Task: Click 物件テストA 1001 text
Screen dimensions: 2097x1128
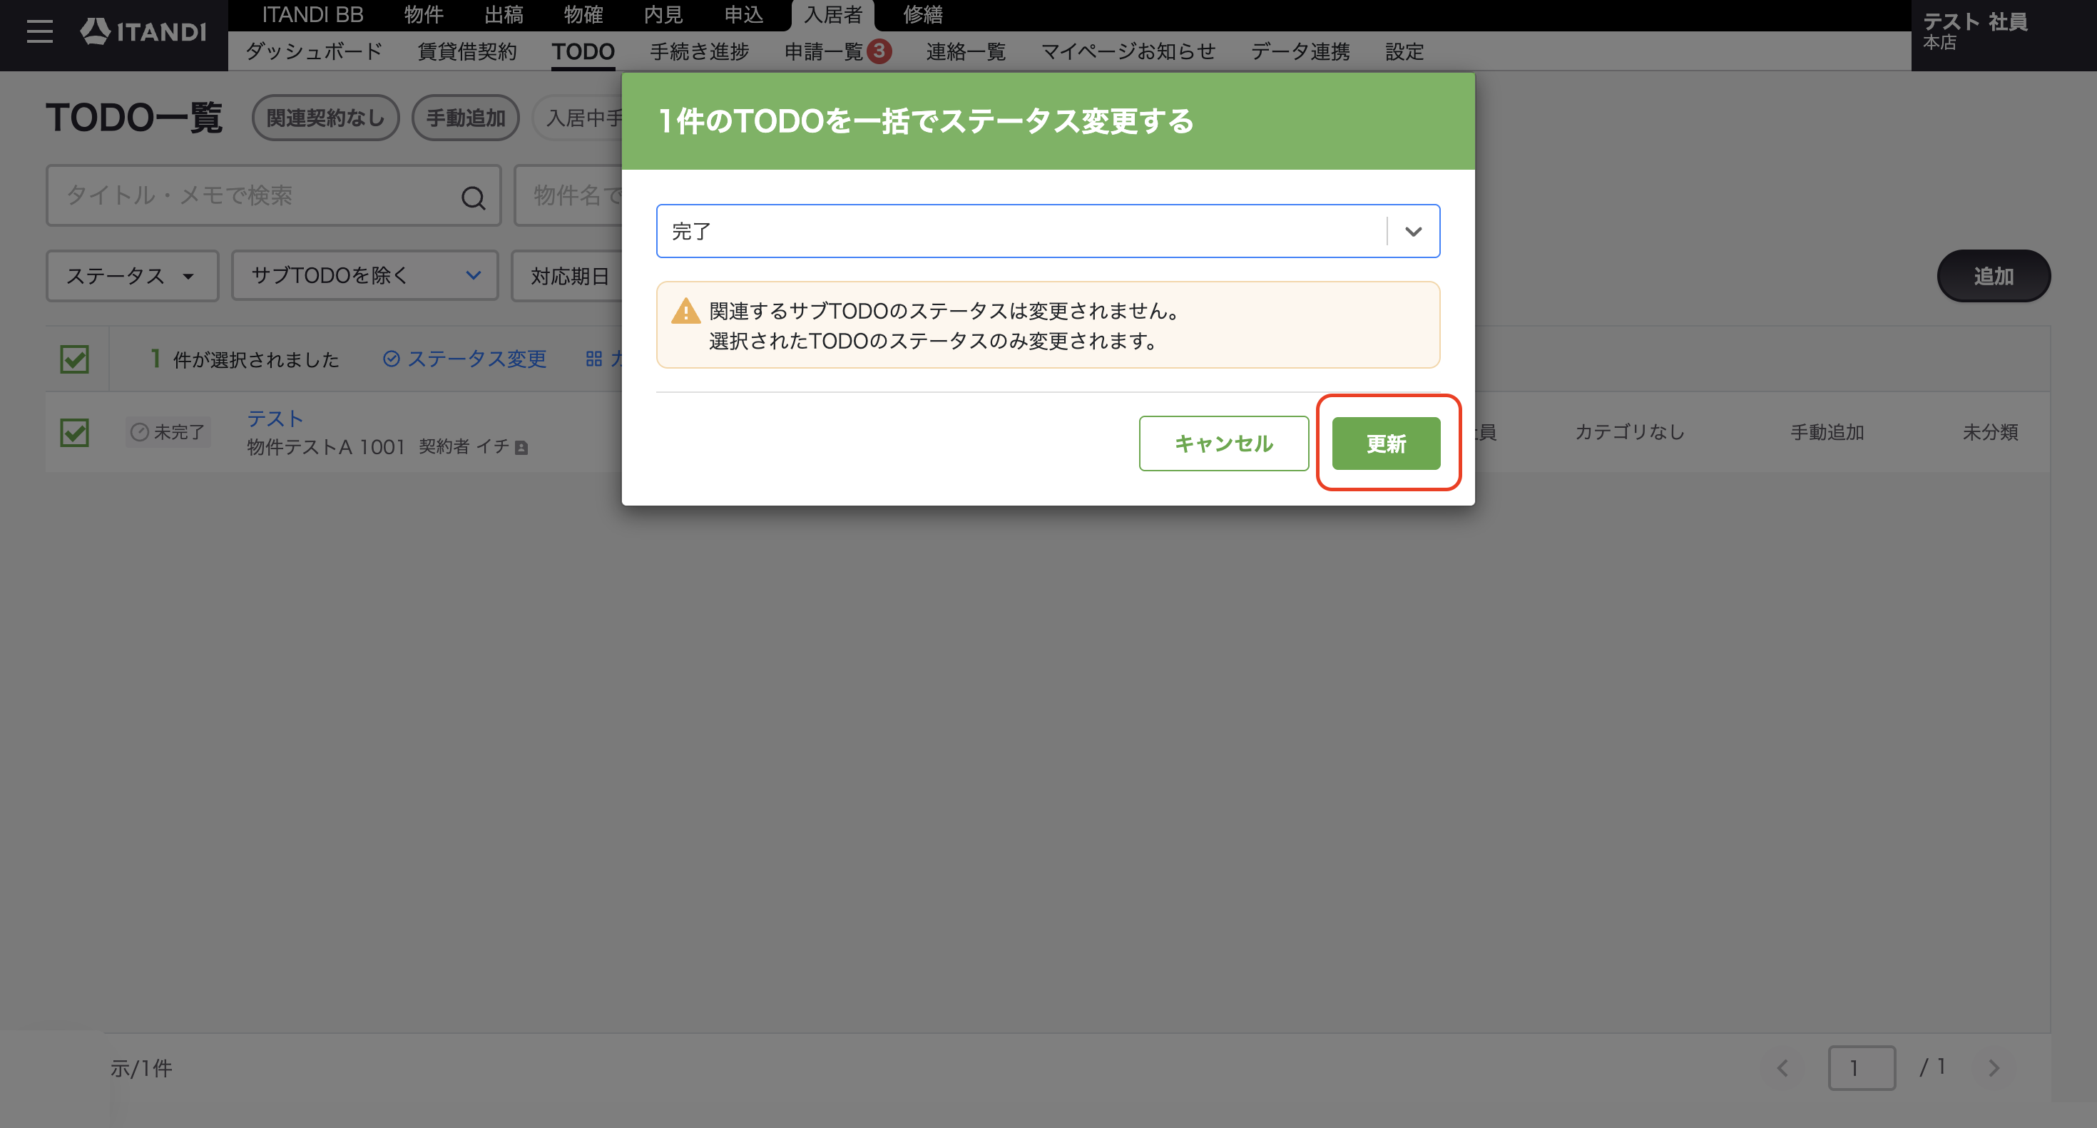Action: pyautogui.click(x=326, y=447)
